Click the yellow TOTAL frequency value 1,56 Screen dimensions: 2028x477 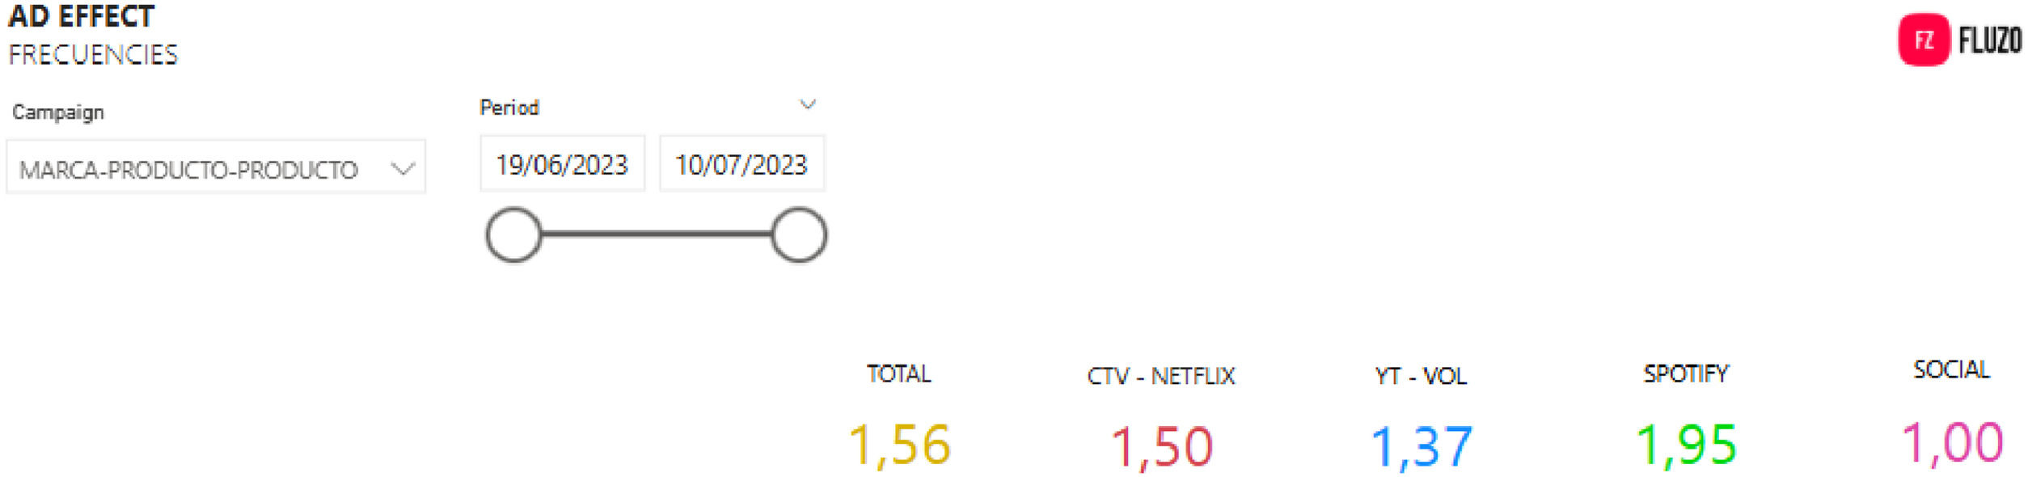pos(899,445)
